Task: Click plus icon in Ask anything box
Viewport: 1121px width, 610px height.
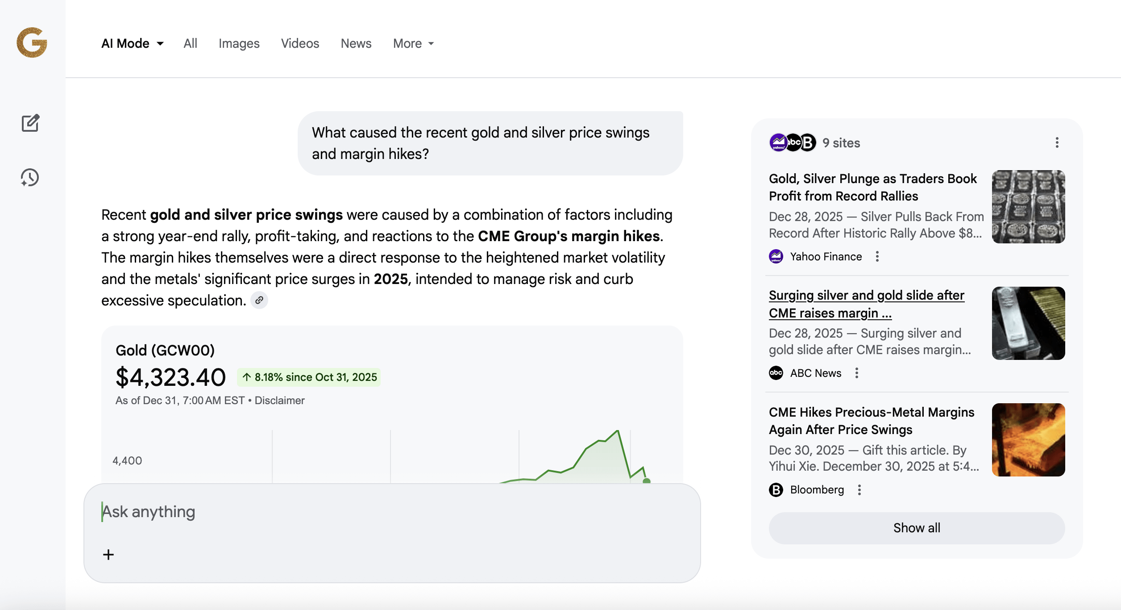Action: coord(108,555)
